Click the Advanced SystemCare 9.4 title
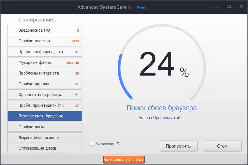Image resolution: width=248 pixels, height=165 pixels. click(x=105, y=7)
